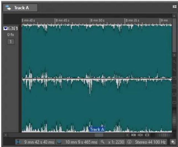178x147 pixels.
Task: Click the 10 mn 9 s 465 ms value
Action: pos(81,142)
